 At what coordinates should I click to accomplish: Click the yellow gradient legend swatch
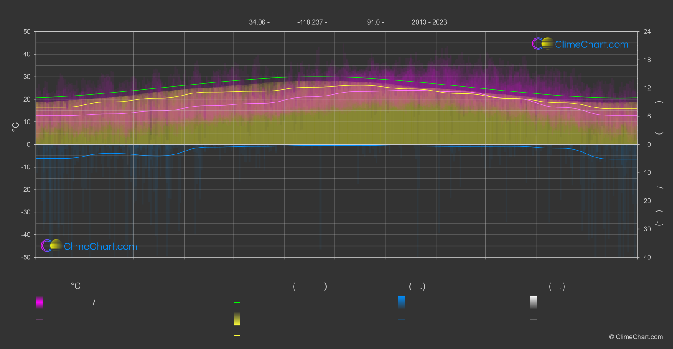(237, 319)
